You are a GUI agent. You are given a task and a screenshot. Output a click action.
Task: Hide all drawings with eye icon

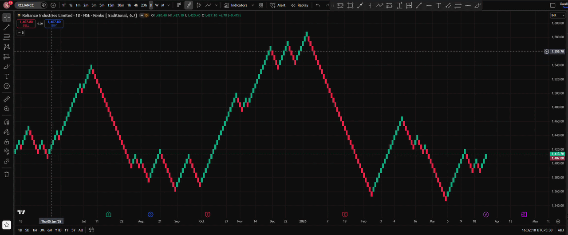pos(7,151)
